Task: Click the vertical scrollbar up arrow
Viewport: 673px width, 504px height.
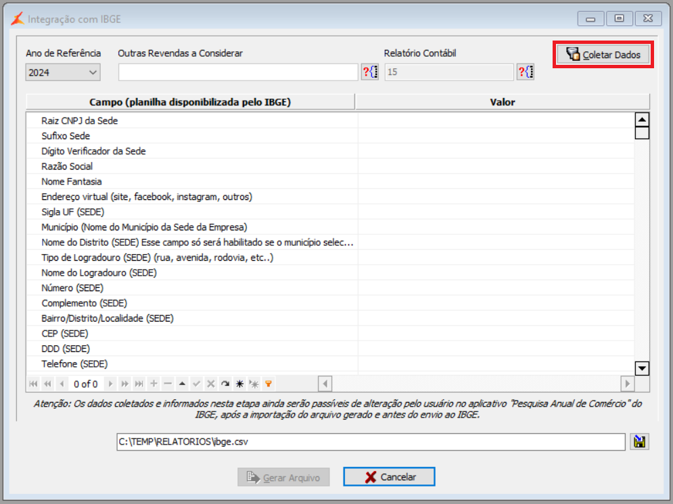Action: pos(642,120)
